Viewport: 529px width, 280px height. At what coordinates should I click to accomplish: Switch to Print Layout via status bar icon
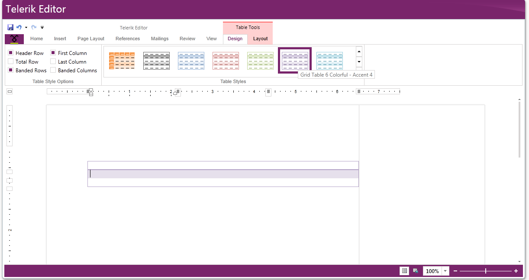(x=404, y=270)
